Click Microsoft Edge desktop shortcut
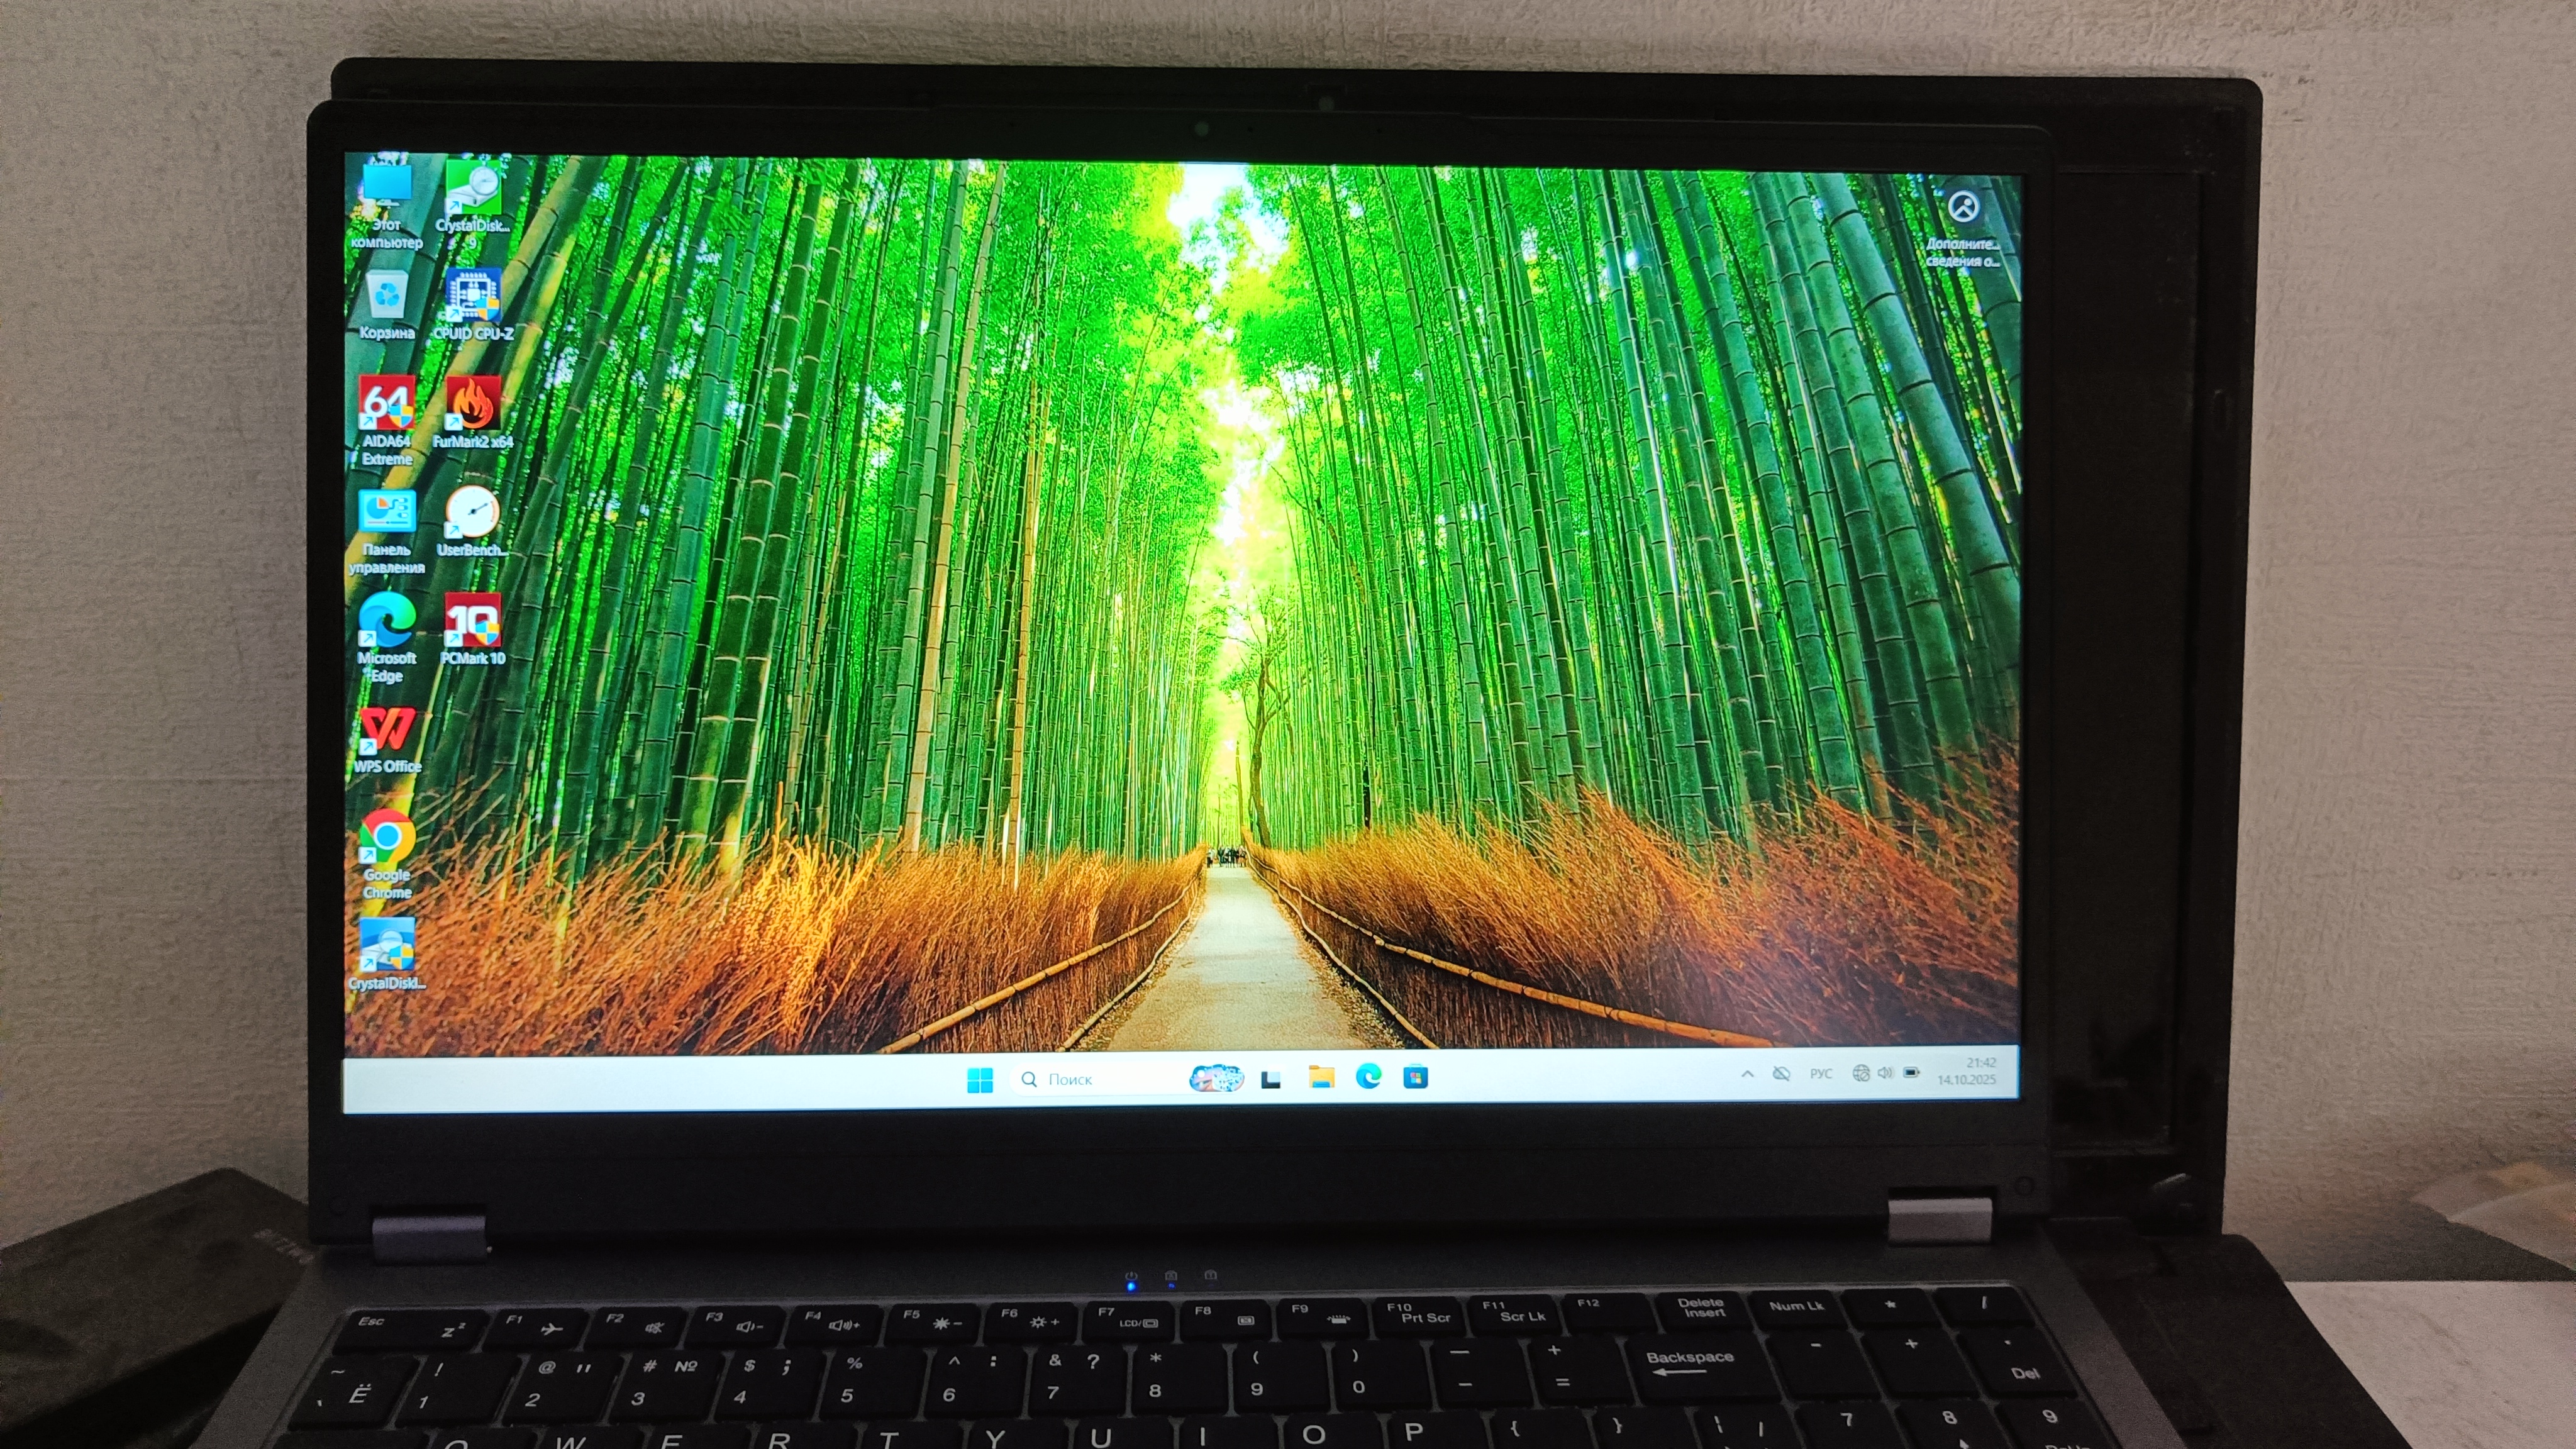2576x1449 pixels. click(386, 622)
